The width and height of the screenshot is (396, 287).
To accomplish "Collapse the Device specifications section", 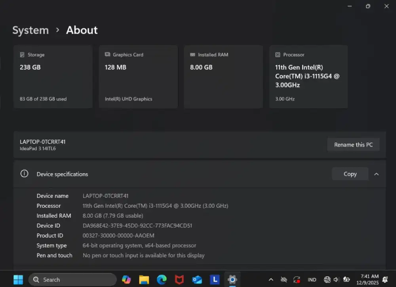I will [x=377, y=174].
